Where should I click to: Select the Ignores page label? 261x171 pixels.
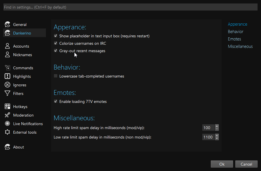(20, 85)
